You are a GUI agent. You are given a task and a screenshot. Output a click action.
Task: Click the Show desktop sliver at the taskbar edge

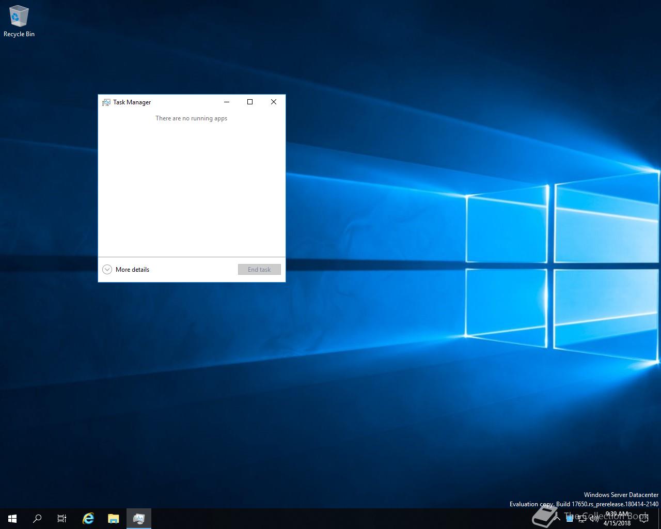pyautogui.click(x=659, y=519)
